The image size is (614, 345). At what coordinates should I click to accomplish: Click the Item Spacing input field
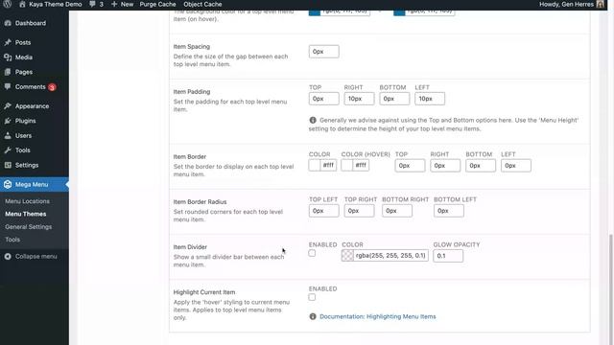tap(324, 52)
